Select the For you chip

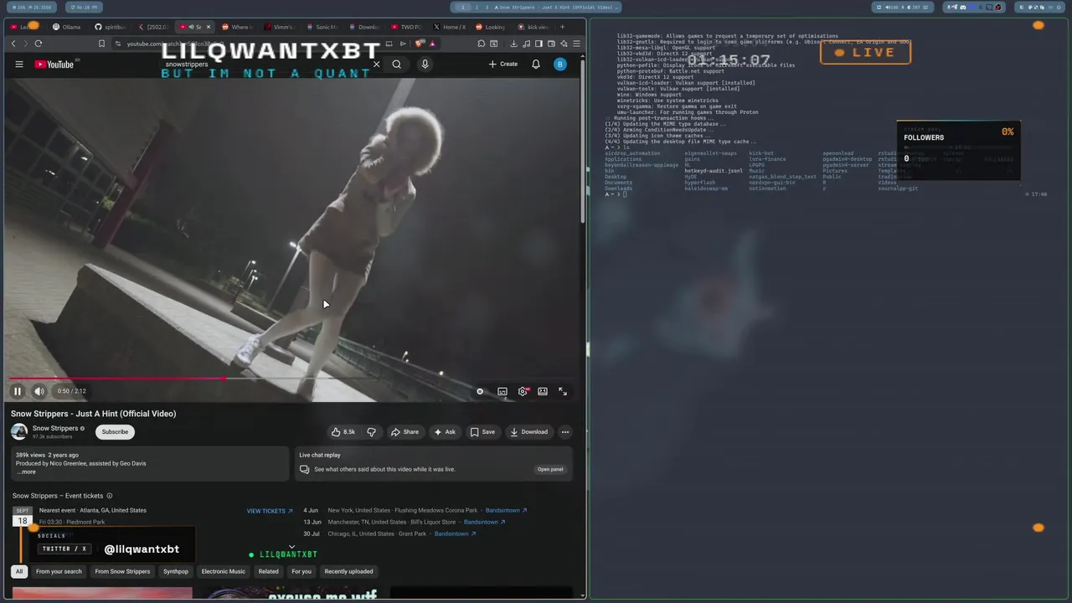301,571
